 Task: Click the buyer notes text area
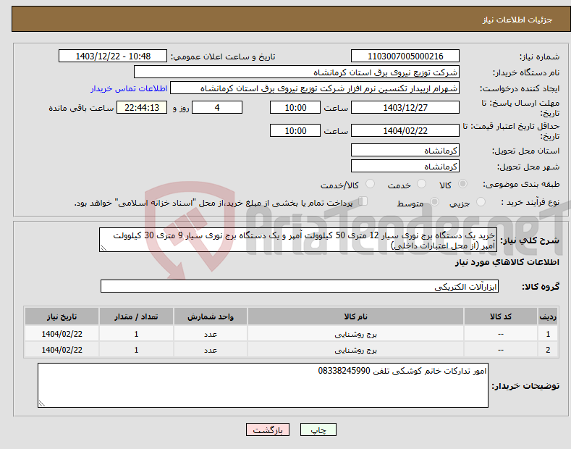tap(263, 385)
